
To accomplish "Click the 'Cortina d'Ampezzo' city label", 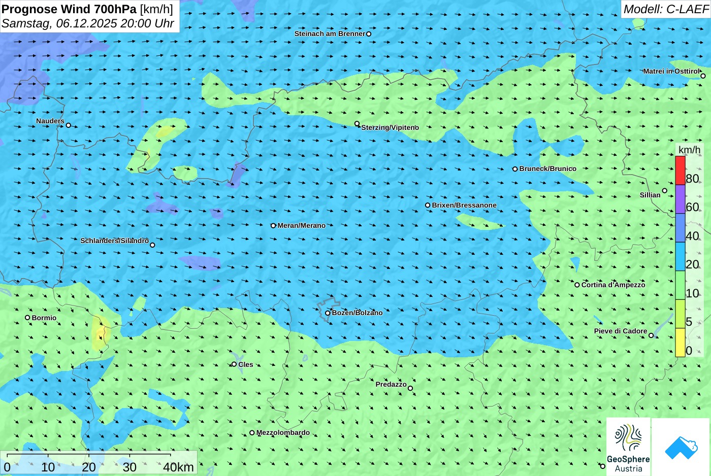I will pos(613,285).
